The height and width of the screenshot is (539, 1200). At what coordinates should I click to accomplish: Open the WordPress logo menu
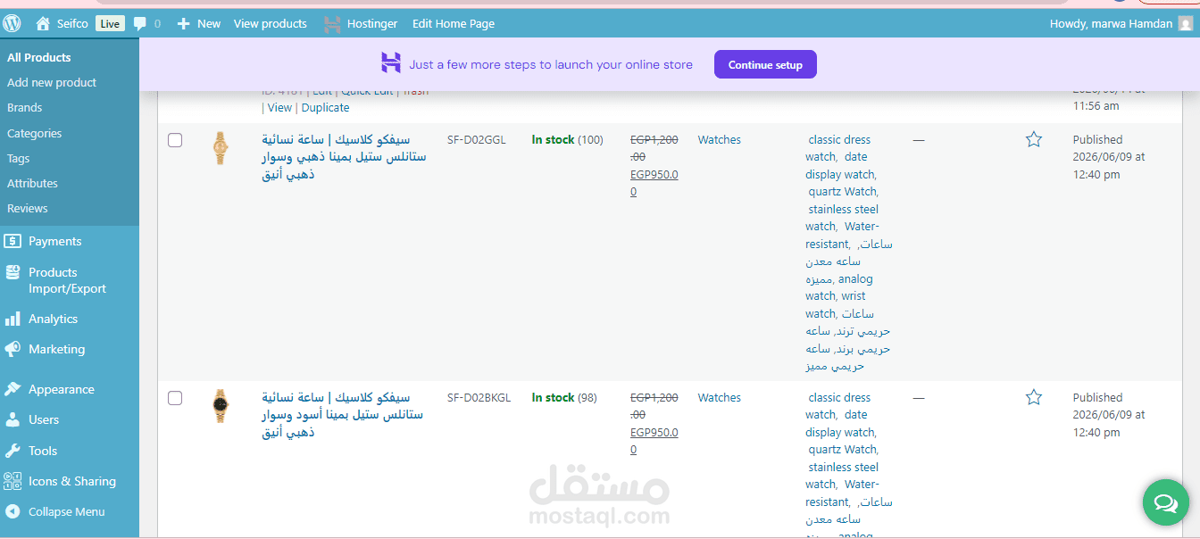click(x=12, y=24)
